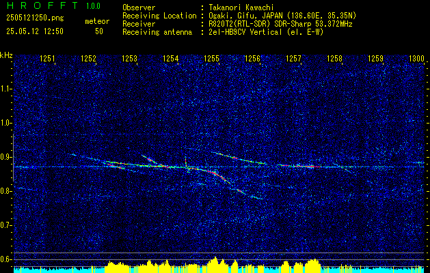Screen dimensions: 430x273
Task: Click the 1.1 frequency axis label
Action: pyautogui.click(x=6, y=89)
